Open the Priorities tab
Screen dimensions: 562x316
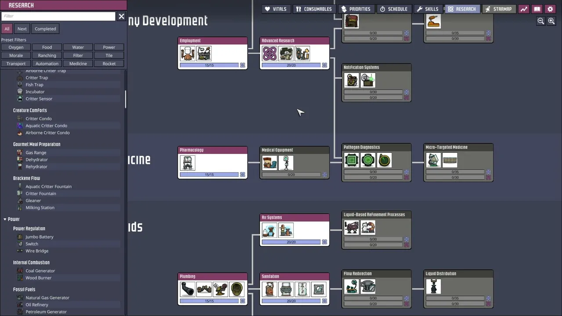pos(356,9)
